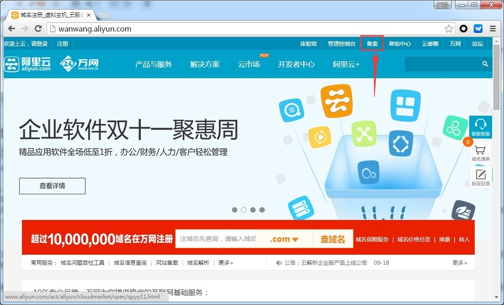Open 智能客服 headset support icon

(x=480, y=127)
